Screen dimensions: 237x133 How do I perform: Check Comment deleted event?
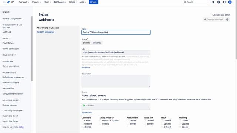[83, 127]
